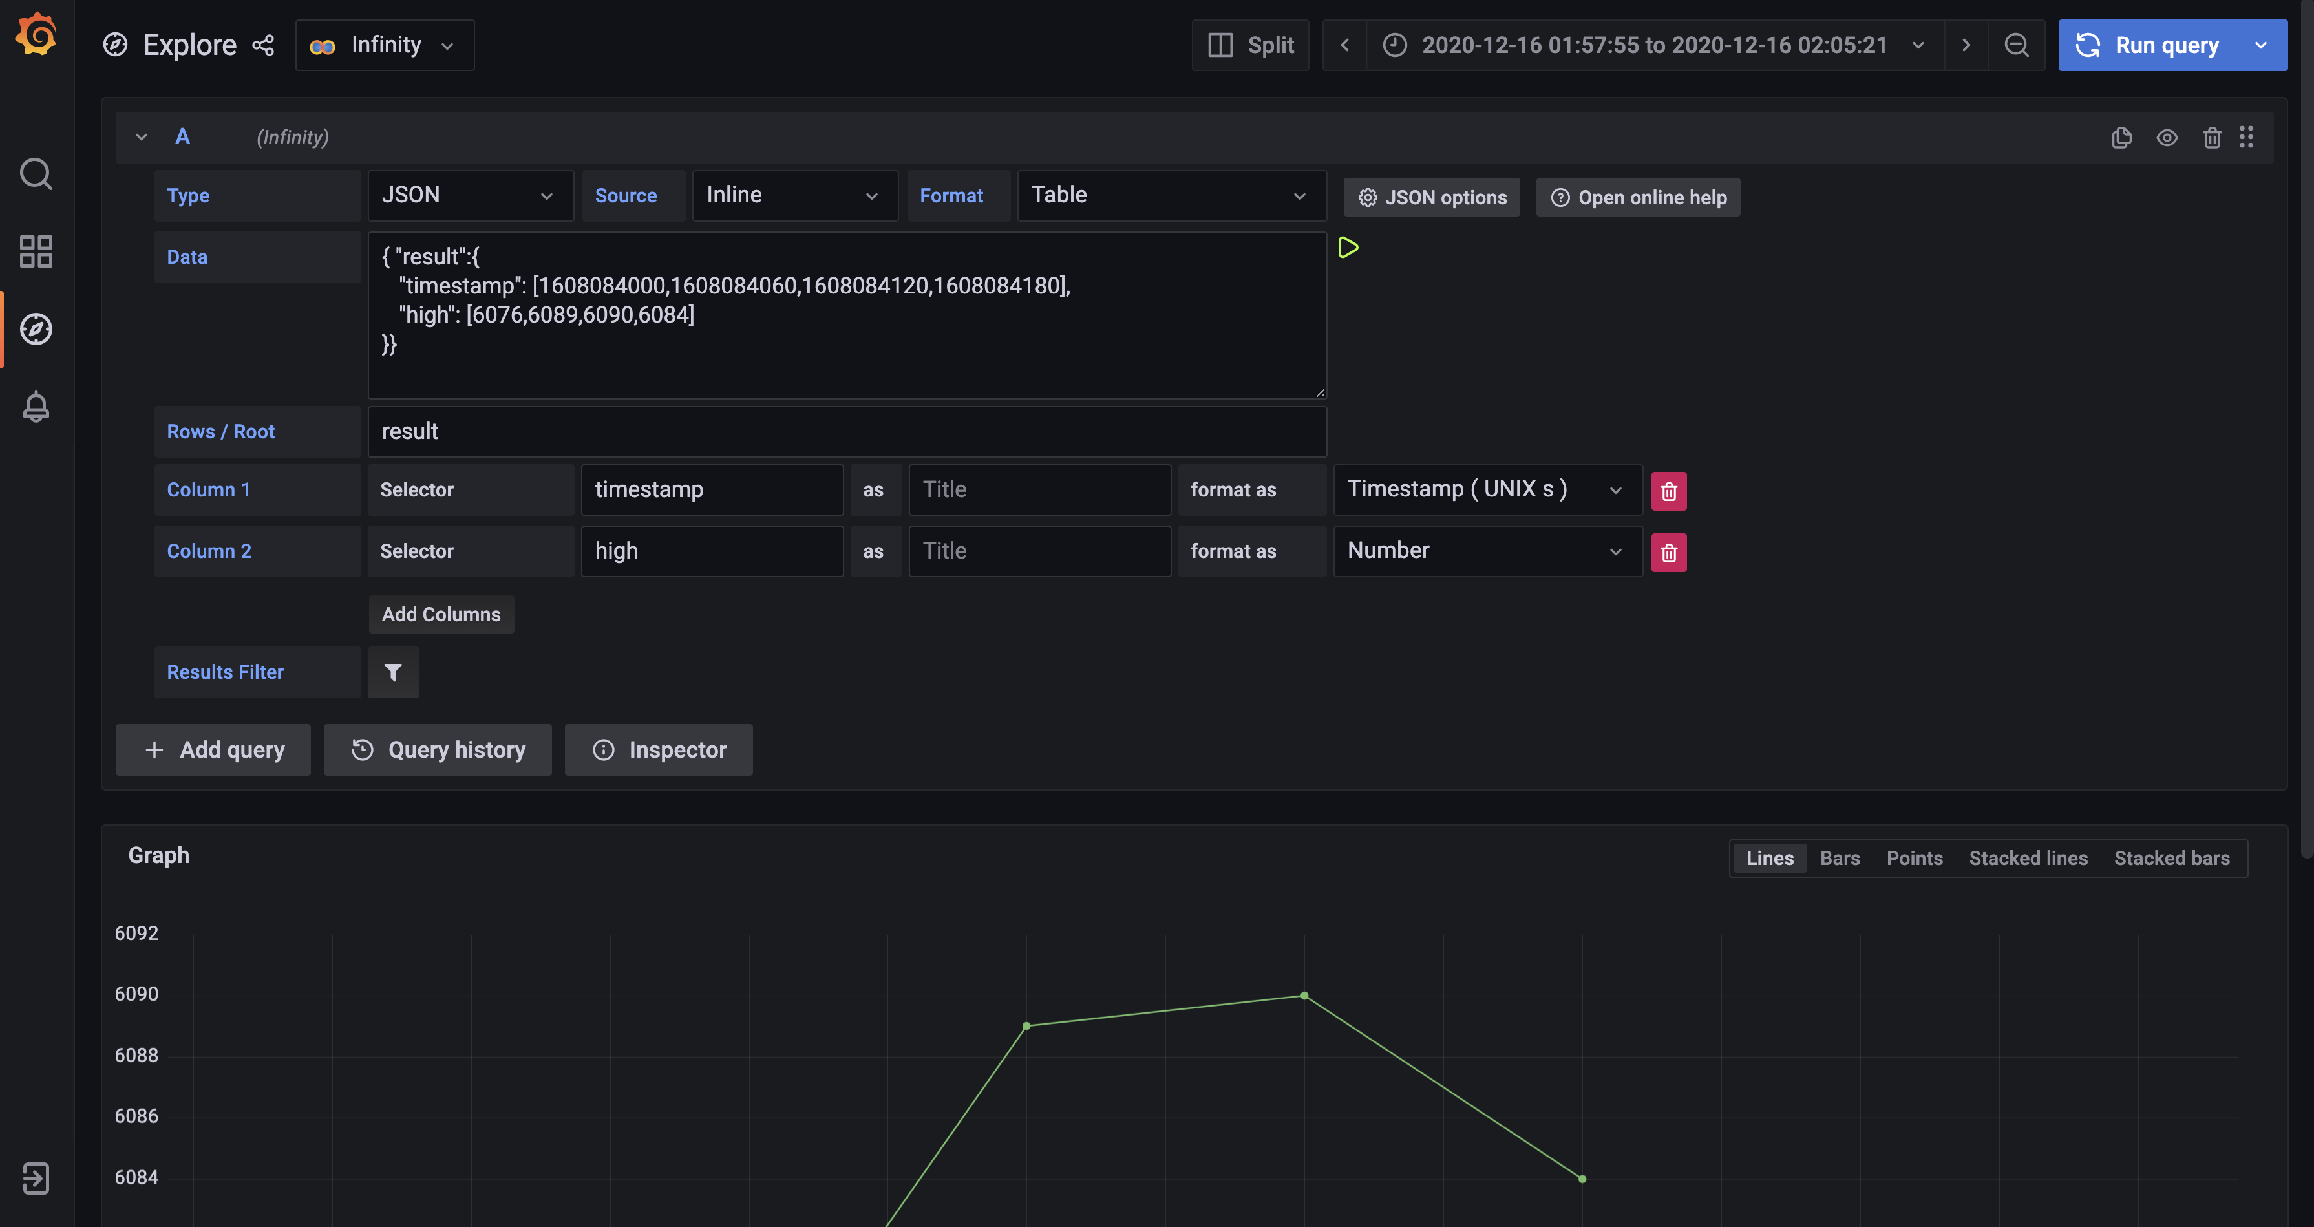Open Query history
This screenshot has height=1227, width=2314.
[438, 749]
